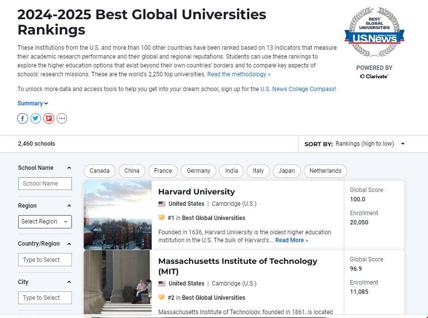428x318 pixels.
Task: Collapse the City filter section
Action: tap(69, 282)
